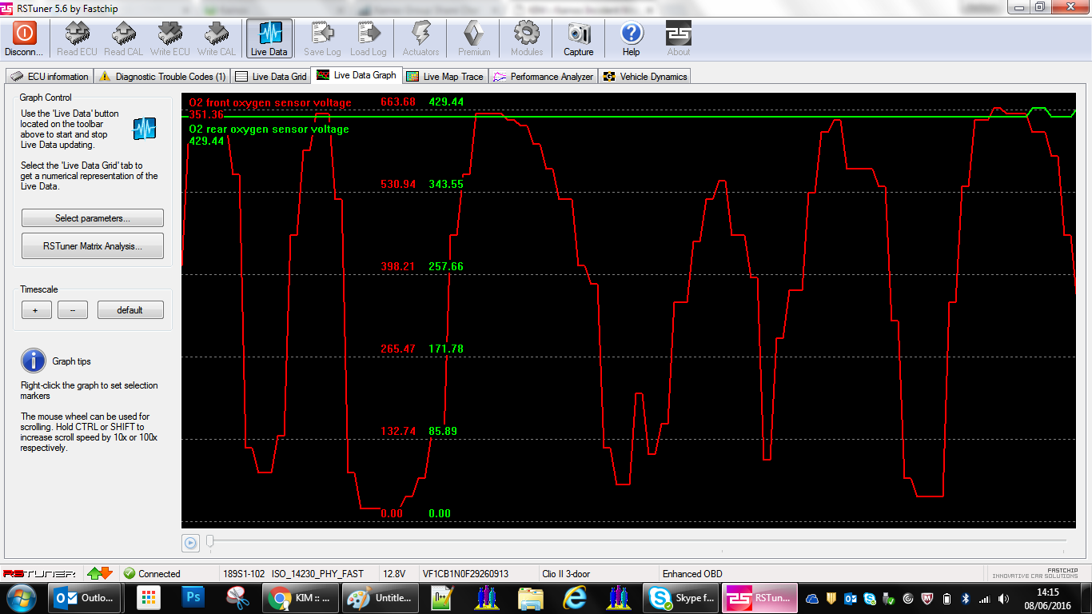Click the Modules gear icon
Screen dimensions: 1092x614
[x=527, y=34]
